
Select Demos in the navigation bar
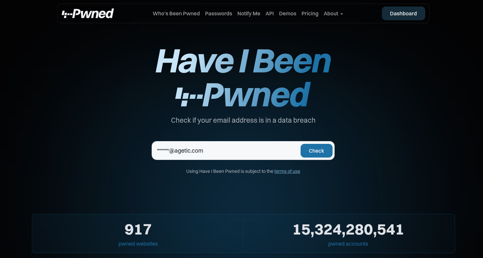(x=288, y=13)
